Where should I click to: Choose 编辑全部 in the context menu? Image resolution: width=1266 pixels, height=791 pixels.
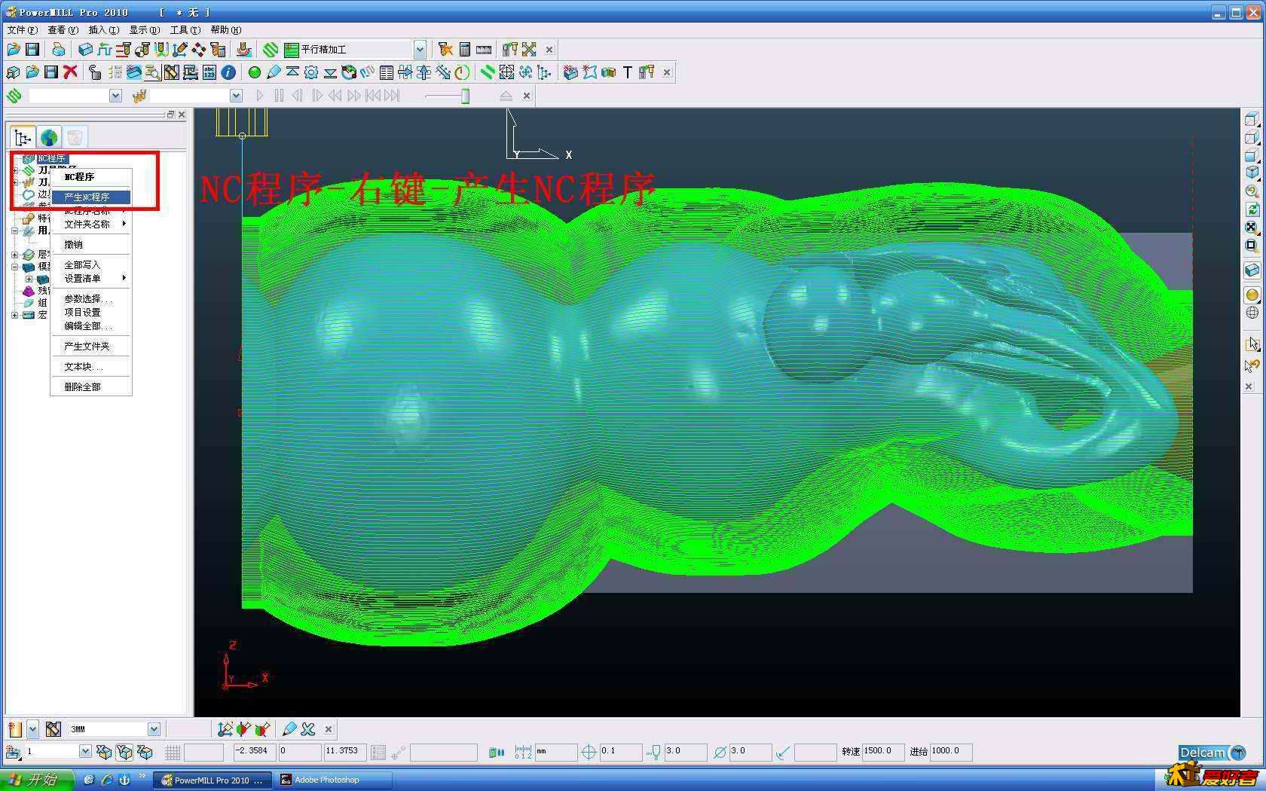pos(90,326)
